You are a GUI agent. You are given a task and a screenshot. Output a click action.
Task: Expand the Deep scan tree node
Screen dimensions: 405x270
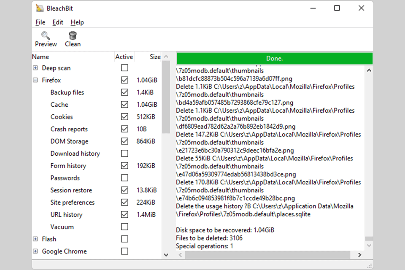[35, 68]
